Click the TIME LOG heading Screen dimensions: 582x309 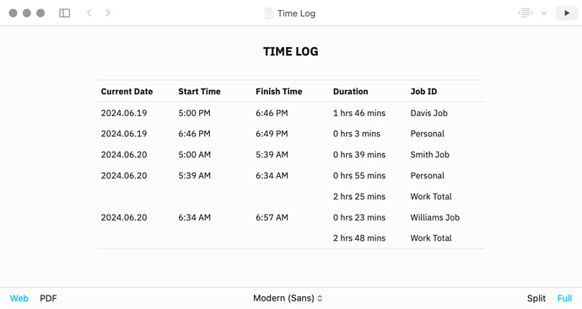click(x=291, y=51)
